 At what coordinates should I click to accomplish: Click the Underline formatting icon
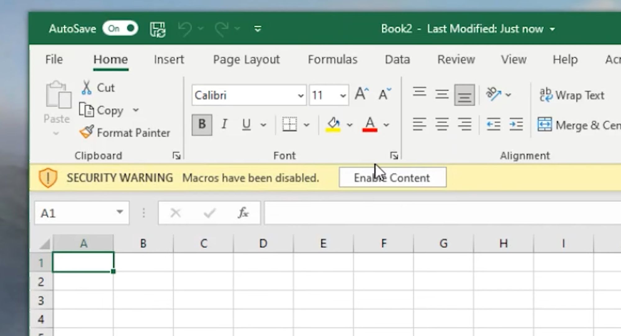pos(247,125)
